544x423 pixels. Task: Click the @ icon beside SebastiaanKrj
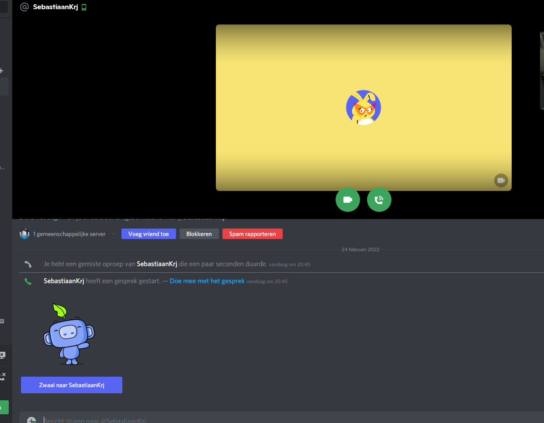click(x=24, y=7)
